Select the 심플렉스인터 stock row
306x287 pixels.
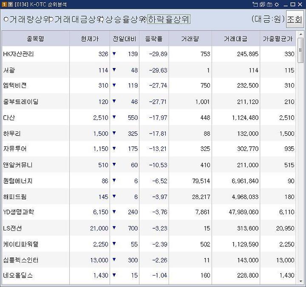point(149,260)
